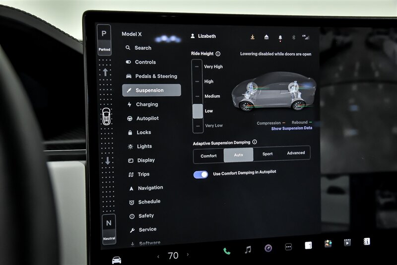Click Show Suspension Data link
The width and height of the screenshot is (397, 265).
(291, 129)
